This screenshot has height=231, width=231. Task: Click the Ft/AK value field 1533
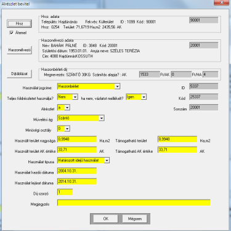[x=150, y=75]
